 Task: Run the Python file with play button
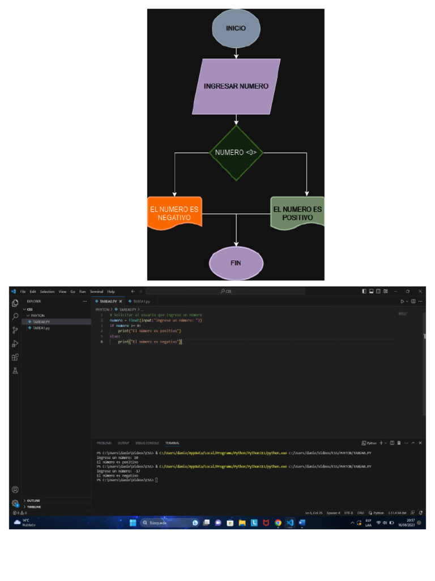click(402, 301)
